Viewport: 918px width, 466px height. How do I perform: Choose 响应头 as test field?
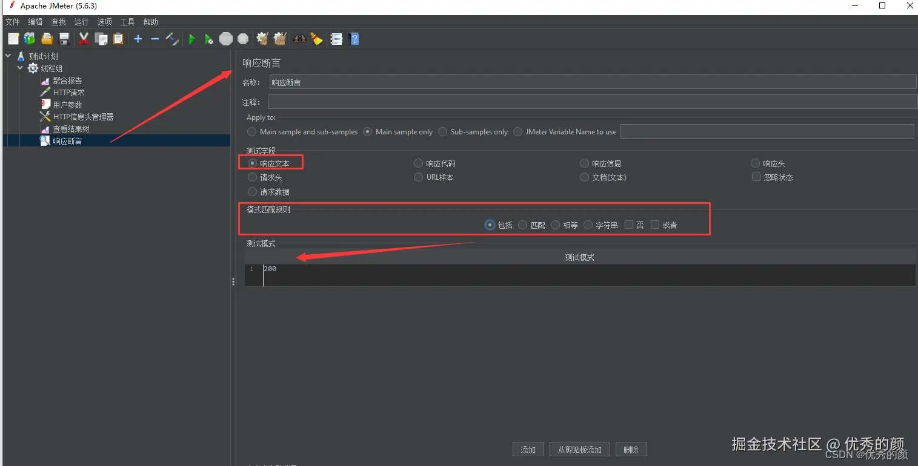click(756, 163)
